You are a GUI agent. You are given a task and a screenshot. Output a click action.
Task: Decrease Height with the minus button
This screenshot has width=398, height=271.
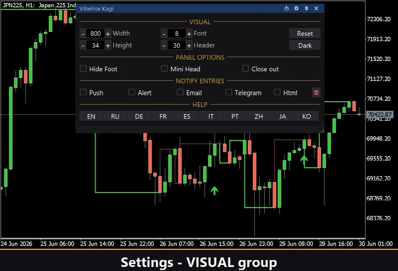click(83, 45)
